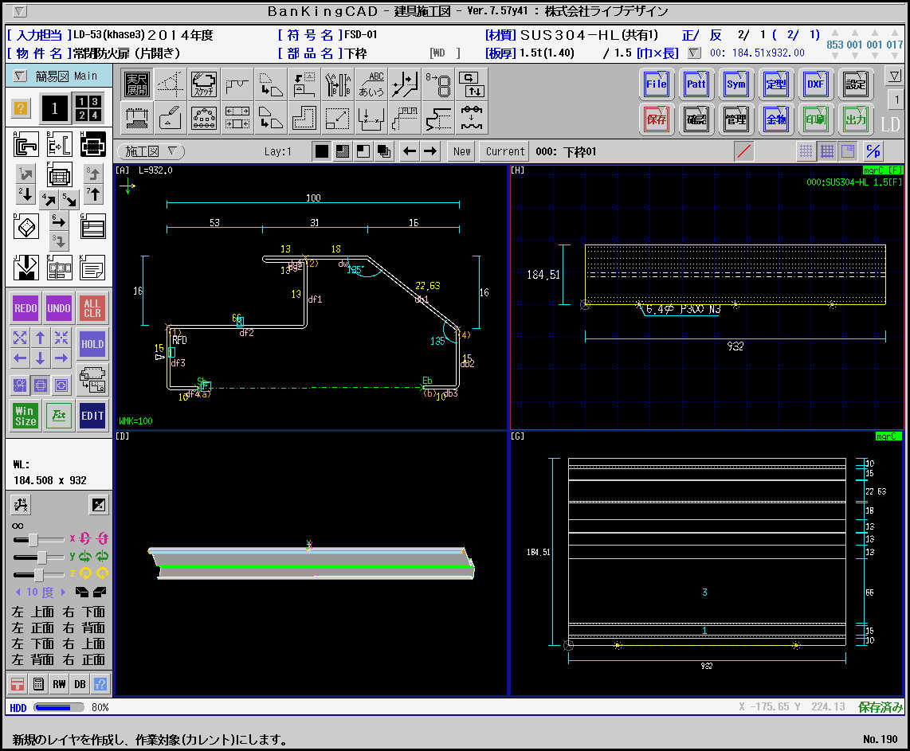Click the Current layer button

click(505, 151)
